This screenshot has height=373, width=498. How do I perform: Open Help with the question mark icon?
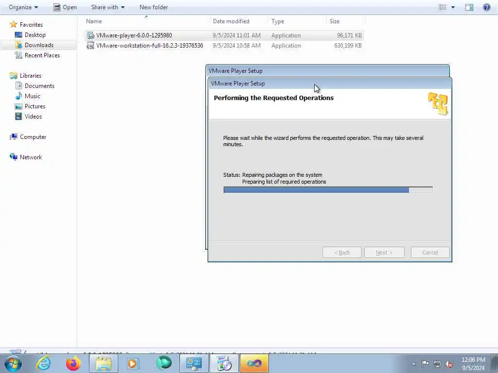tap(486, 7)
